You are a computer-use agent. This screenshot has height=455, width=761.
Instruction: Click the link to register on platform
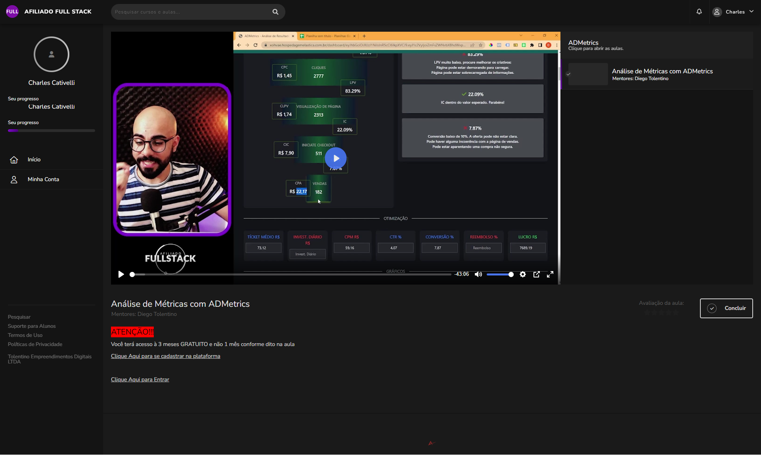pos(165,356)
